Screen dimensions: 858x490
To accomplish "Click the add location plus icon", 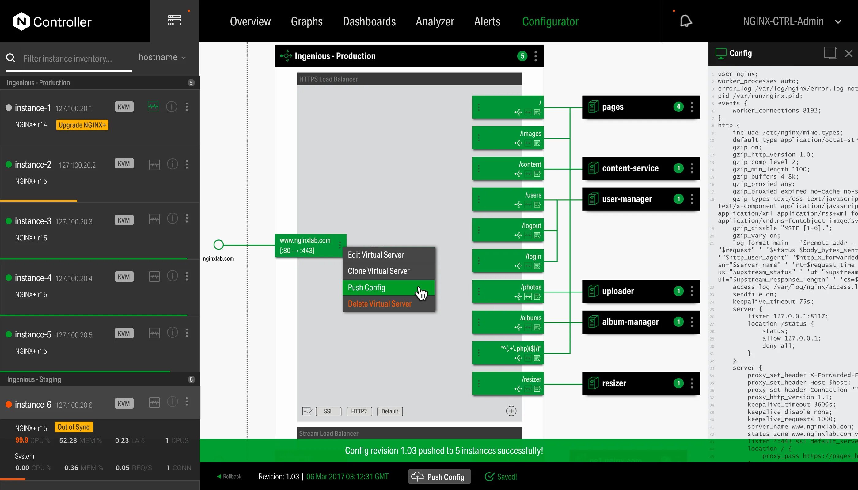I will [x=511, y=411].
